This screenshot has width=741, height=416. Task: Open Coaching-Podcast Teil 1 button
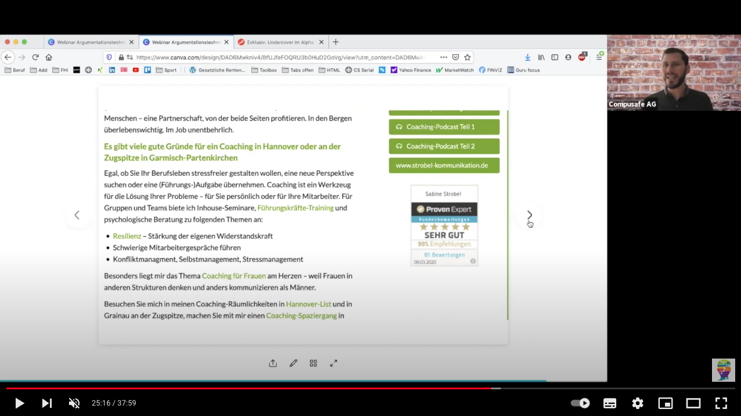444,126
